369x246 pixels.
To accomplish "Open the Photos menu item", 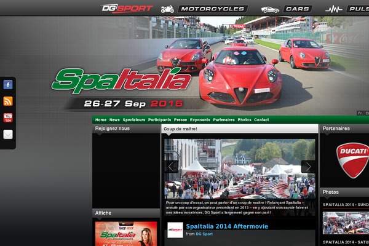I will (x=244, y=120).
